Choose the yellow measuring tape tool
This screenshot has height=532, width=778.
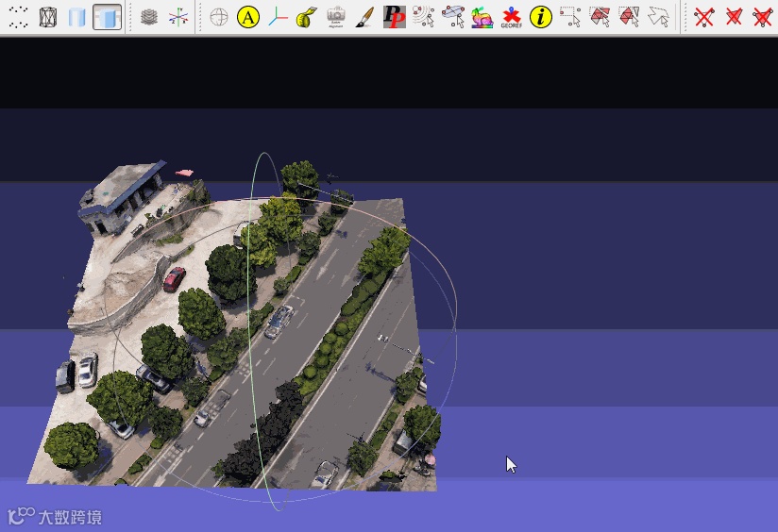coord(307,17)
